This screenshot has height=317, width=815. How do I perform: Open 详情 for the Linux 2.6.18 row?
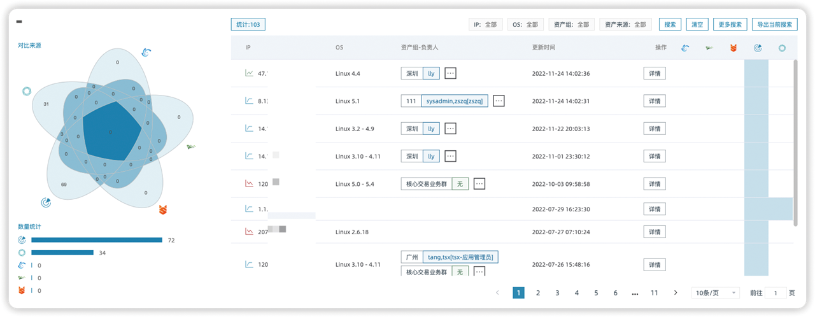click(655, 231)
